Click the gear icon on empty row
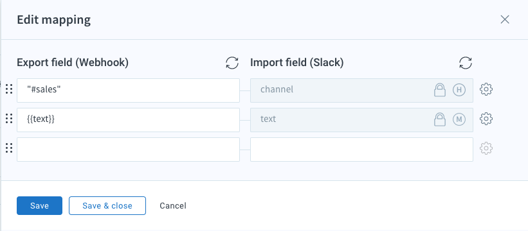 pyautogui.click(x=486, y=148)
